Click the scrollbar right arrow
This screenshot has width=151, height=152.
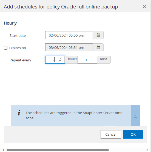click(147, 150)
